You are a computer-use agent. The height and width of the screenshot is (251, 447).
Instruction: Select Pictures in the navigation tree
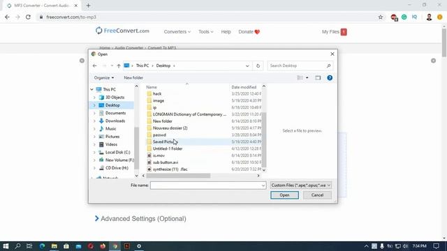point(112,137)
